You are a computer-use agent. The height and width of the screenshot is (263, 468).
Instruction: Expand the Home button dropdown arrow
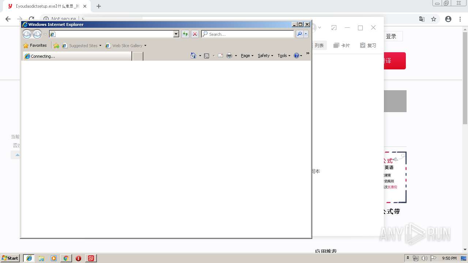pos(200,56)
